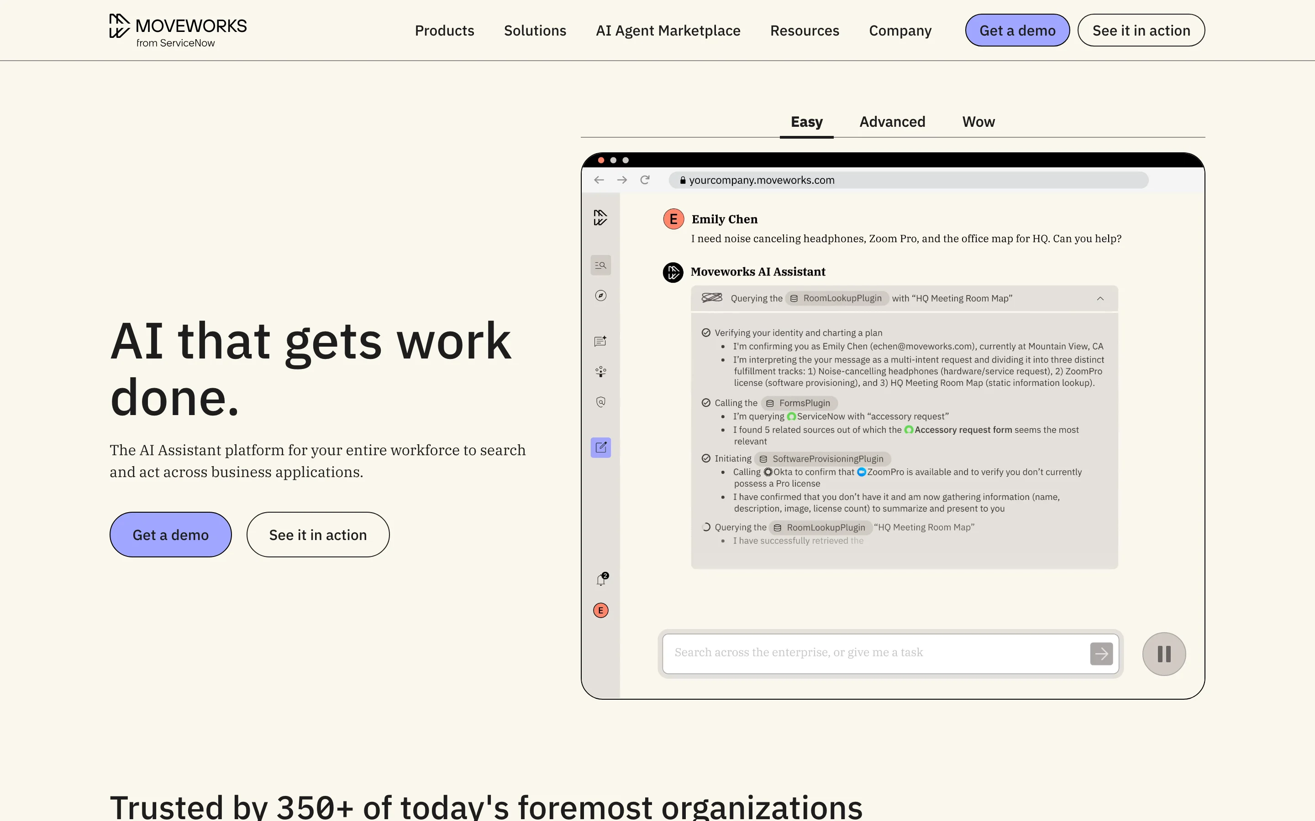Click the enterprise search input field
The image size is (1315, 821).
coord(869,653)
